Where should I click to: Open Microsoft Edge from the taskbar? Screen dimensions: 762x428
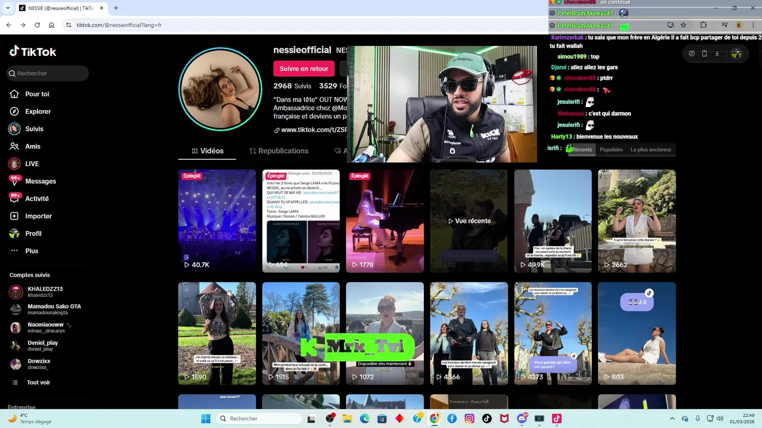(364, 418)
